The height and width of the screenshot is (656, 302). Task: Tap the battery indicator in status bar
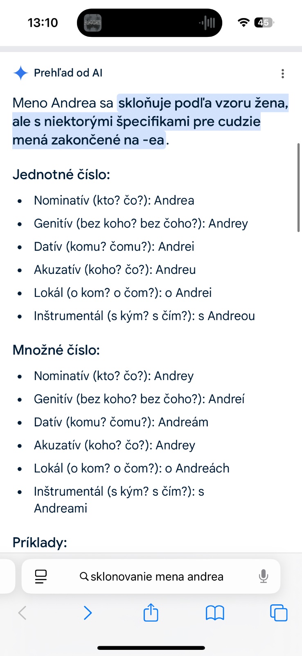click(x=264, y=23)
